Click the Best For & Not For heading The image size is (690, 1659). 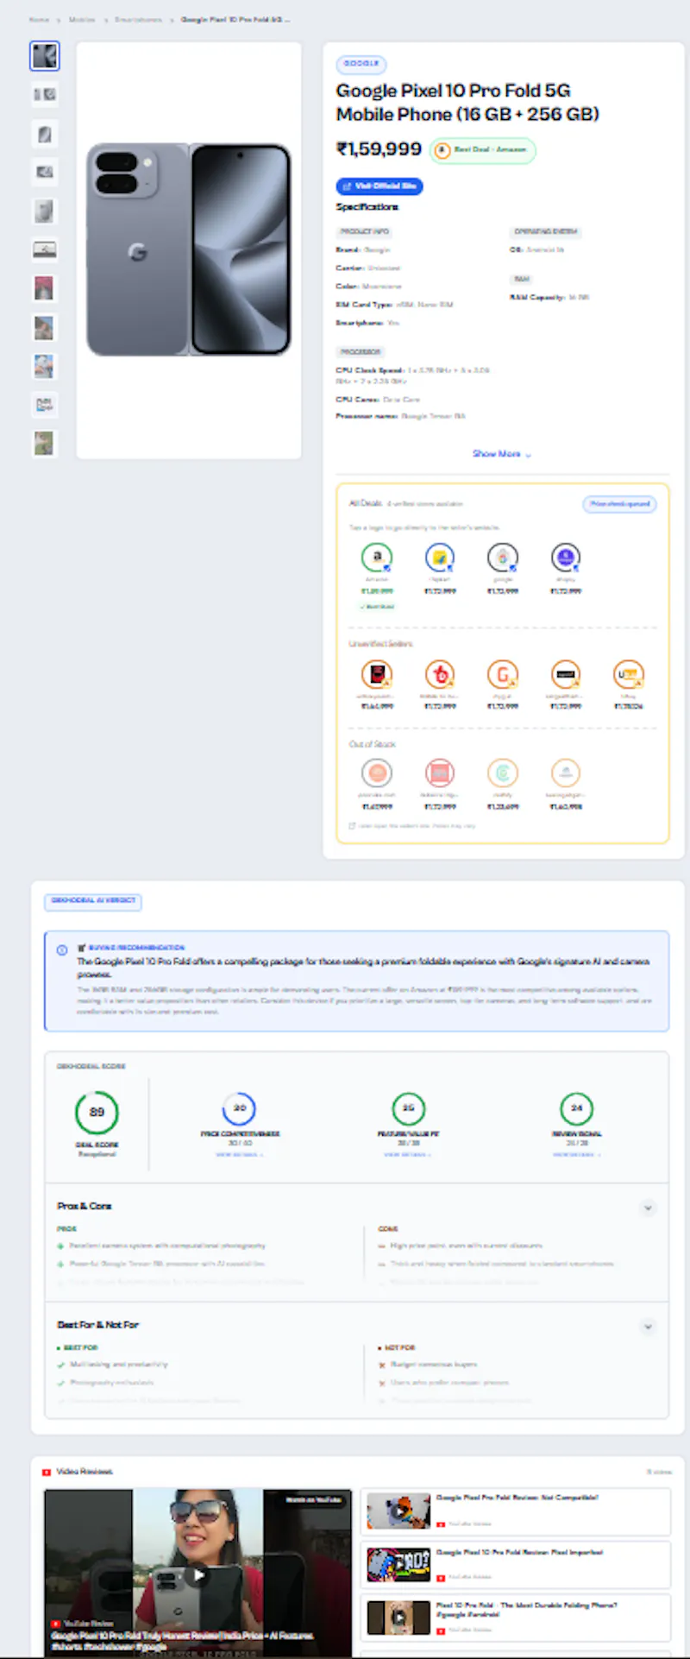coord(98,1325)
